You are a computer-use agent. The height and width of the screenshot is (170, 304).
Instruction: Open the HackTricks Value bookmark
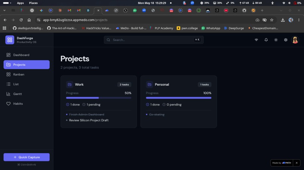pyautogui.click(x=96, y=28)
